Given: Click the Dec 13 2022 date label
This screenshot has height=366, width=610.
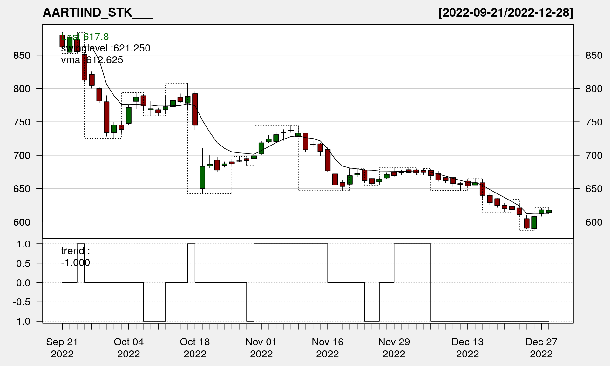Looking at the screenshot, I should 467,348.
